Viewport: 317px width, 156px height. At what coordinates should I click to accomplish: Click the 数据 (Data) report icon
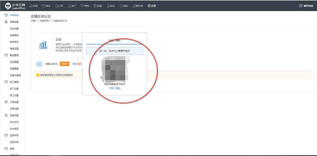[95, 6]
